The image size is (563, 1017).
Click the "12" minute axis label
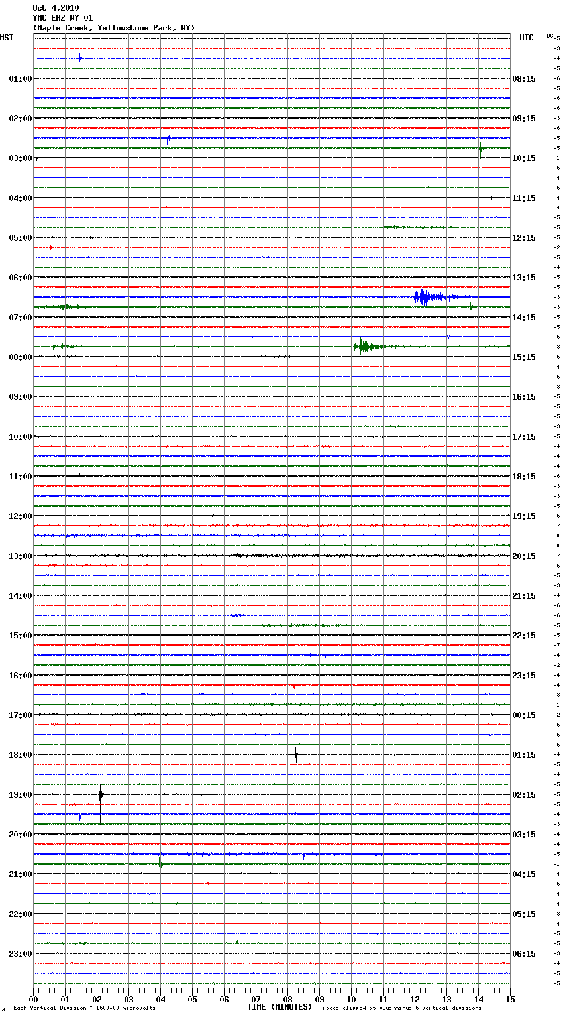(415, 999)
